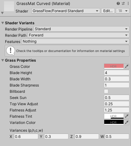131x146 pixels.
Task: Toggle the Billboard checkbox
Action: [x=106, y=91]
